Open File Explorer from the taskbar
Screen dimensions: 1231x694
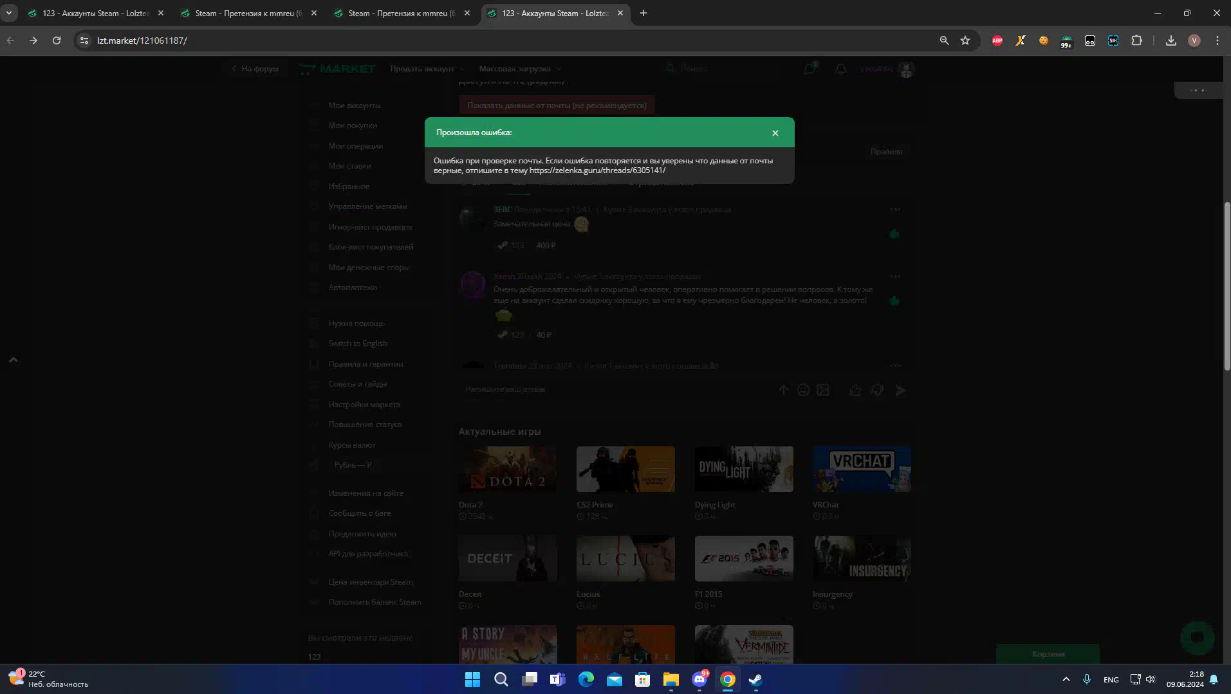671,679
